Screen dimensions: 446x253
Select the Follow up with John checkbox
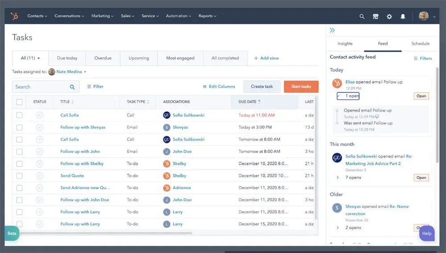click(x=19, y=152)
